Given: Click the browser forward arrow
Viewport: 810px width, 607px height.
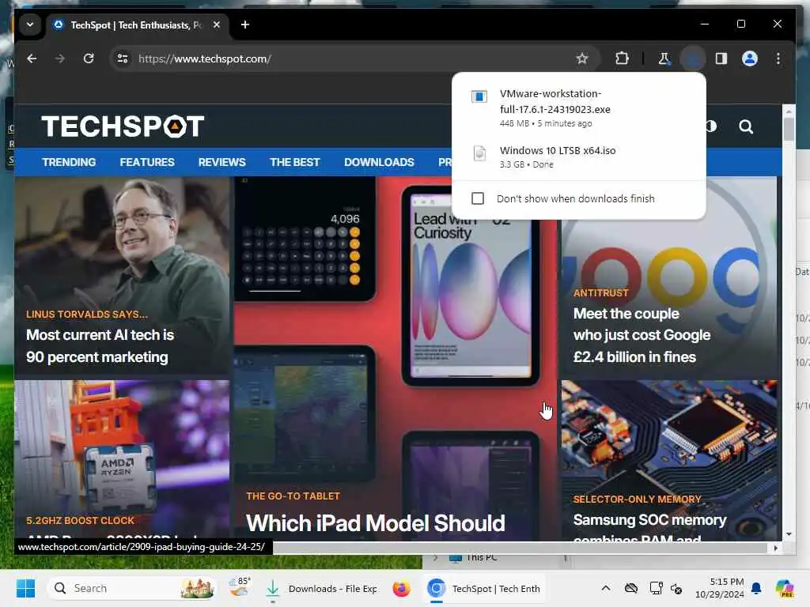Looking at the screenshot, I should 60,58.
